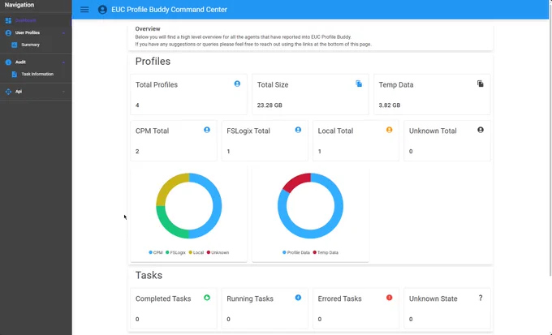
Task: Click the Completed Tasks card
Action: tap(174, 308)
